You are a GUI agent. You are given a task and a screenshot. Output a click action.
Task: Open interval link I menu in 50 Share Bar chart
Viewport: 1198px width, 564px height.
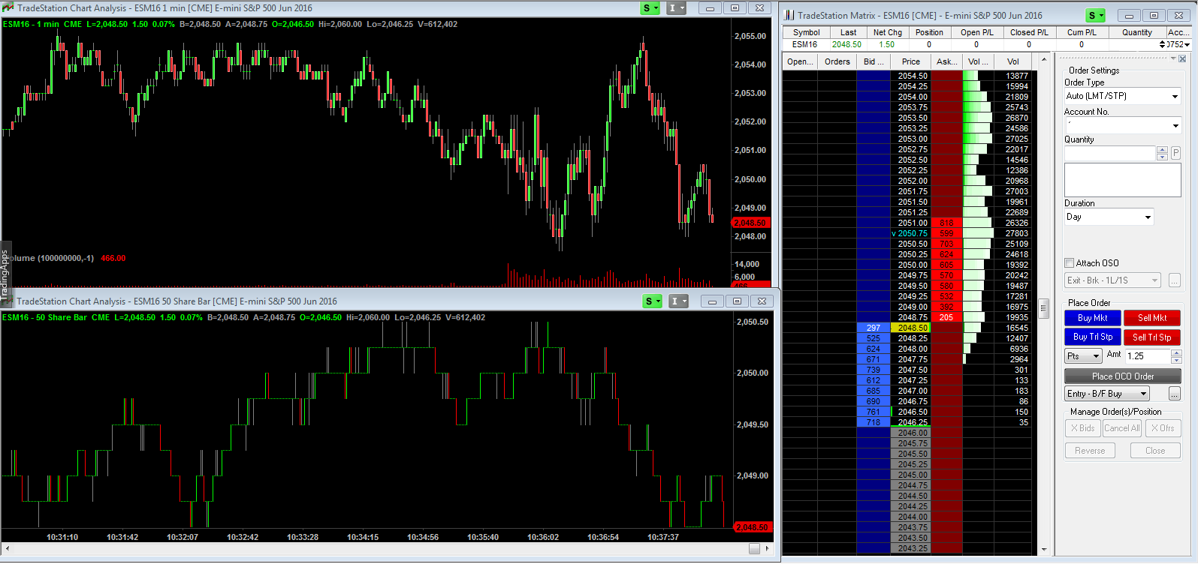(x=678, y=301)
